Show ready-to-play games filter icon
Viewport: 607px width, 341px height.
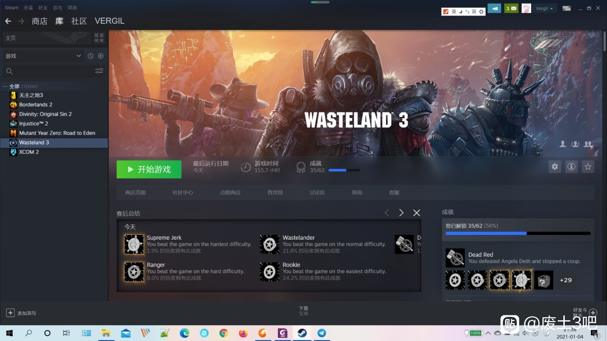tap(101, 56)
